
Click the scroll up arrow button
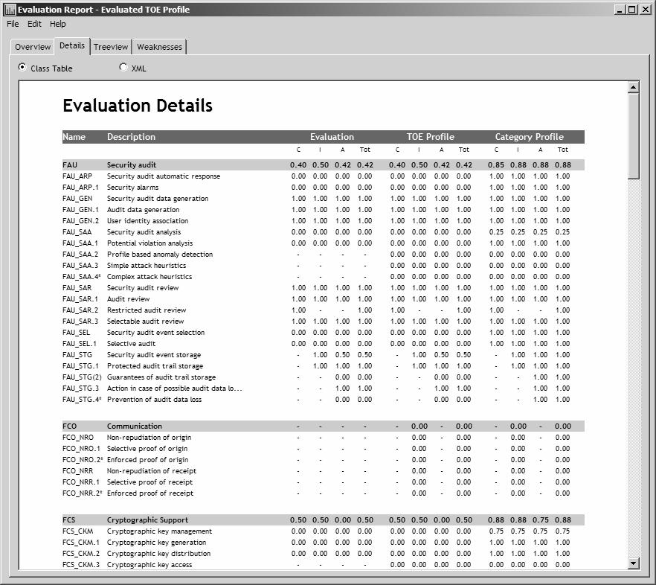coord(634,87)
